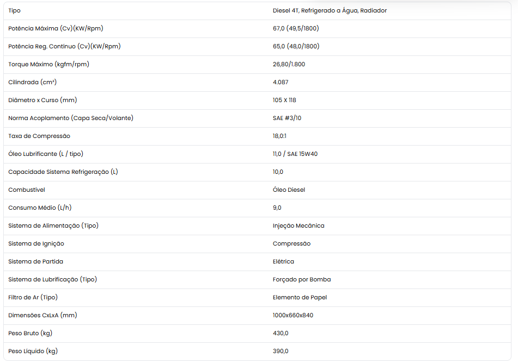Click the Filtro de Ar value Elemento de Papel
The width and height of the screenshot is (518, 364).
[300, 298]
